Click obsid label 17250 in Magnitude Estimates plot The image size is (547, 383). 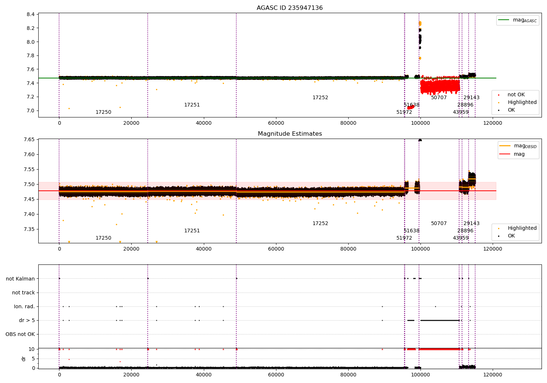pos(103,238)
